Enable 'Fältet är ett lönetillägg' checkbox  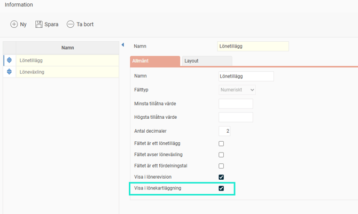click(x=221, y=144)
